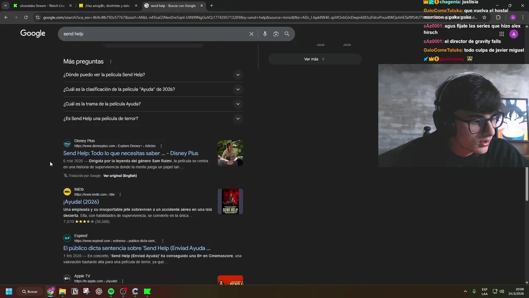Open 'Send Help: Todo lo que necesitas saber' link
The height and width of the screenshot is (298, 529).
[x=131, y=153]
